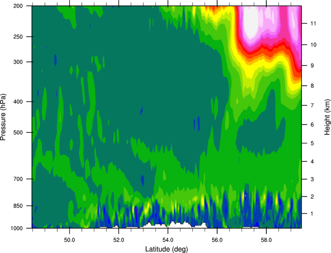
Task: Pick the 9 km height label
Action: coord(312,66)
